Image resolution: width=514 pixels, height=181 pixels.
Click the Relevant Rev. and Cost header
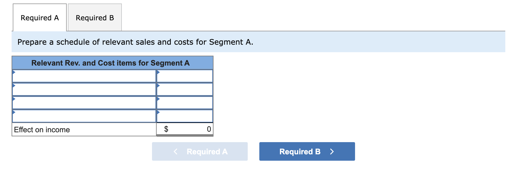click(x=112, y=63)
